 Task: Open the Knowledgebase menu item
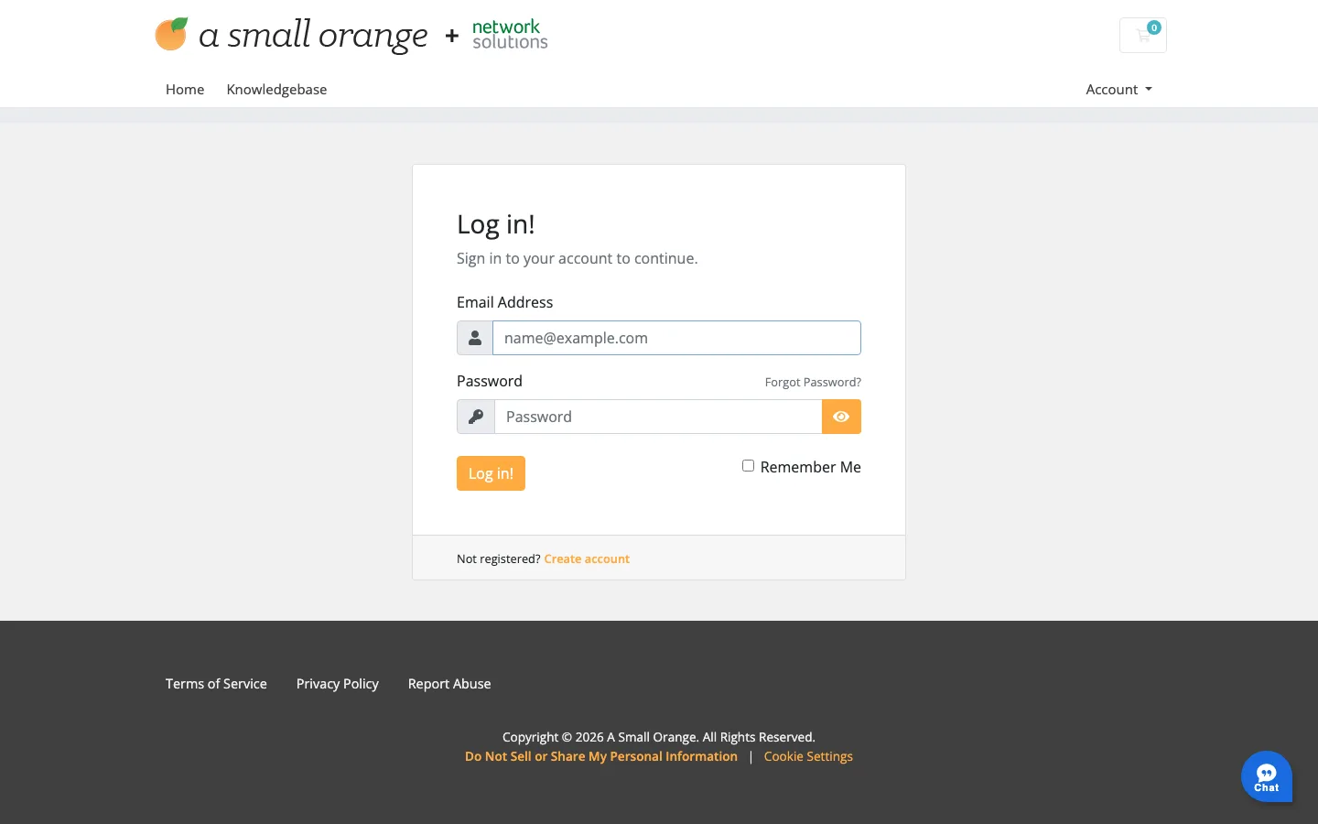pos(276,89)
